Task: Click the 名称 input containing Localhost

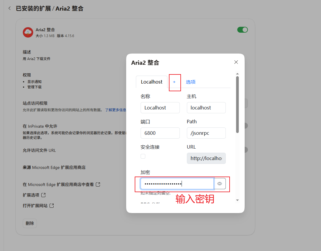Action: point(160,108)
